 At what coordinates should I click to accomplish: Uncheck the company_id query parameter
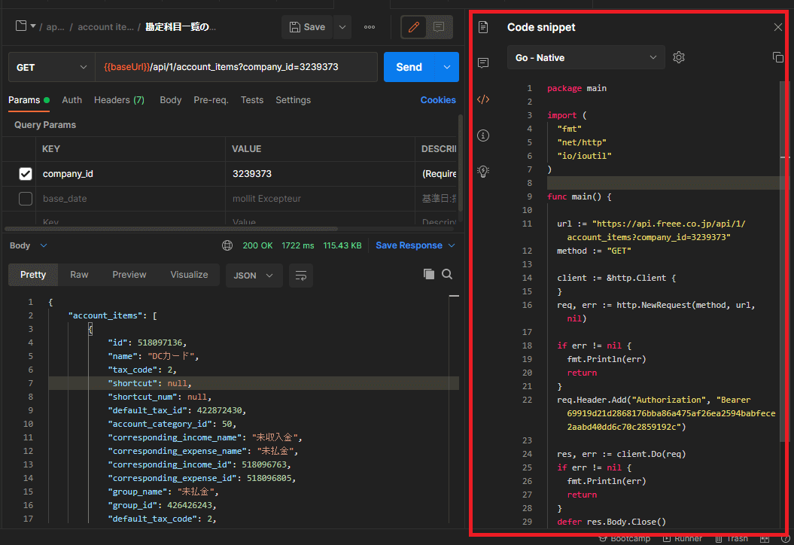(26, 174)
